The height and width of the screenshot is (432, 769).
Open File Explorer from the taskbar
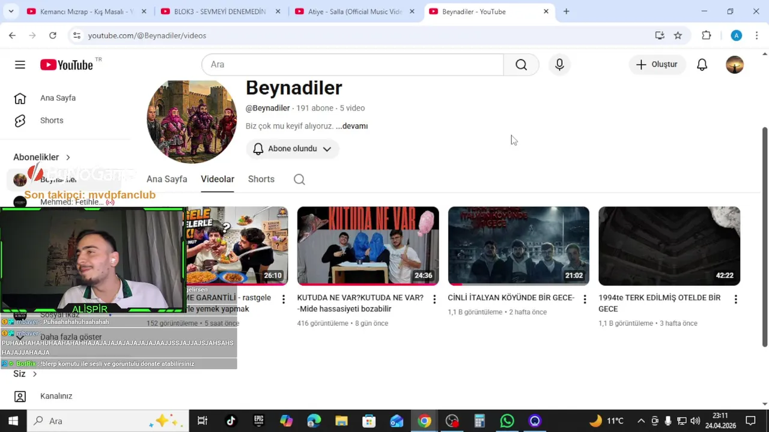coord(341,421)
